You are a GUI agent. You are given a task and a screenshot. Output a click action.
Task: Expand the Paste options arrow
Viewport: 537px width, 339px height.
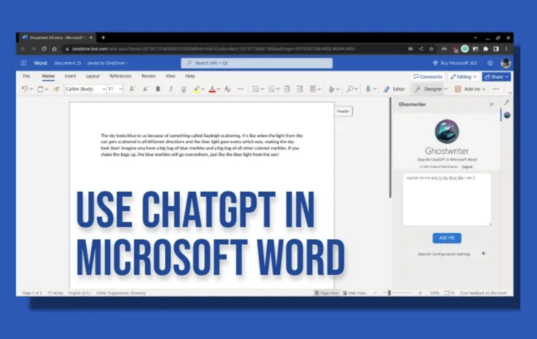pos(47,89)
